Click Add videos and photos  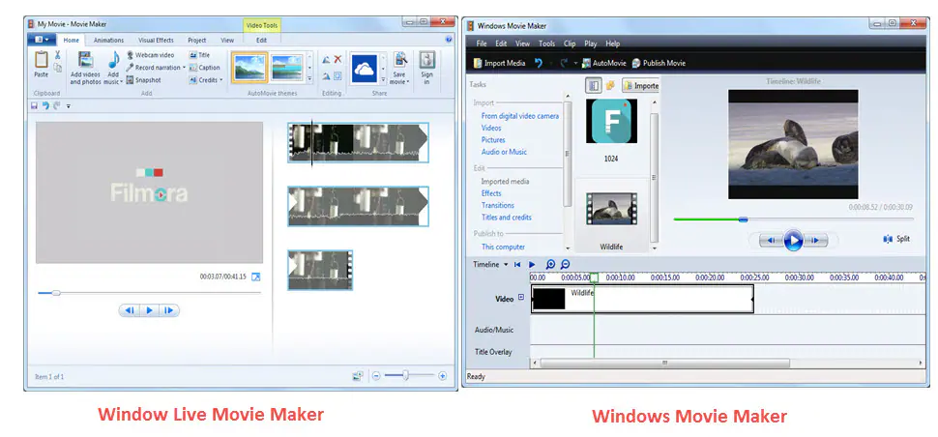point(85,68)
